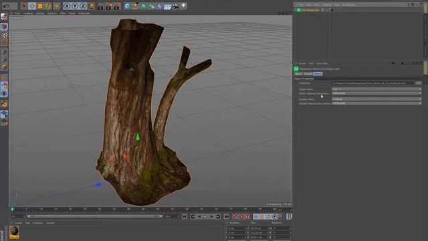Switch to Basic tab in Attributes
428x241 pixels.
298,74
